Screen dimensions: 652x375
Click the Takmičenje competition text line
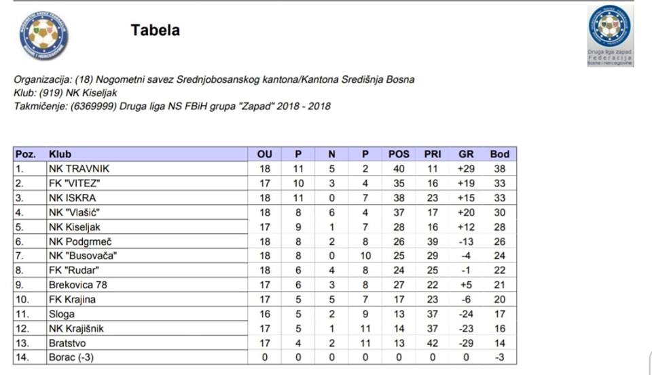[172, 106]
